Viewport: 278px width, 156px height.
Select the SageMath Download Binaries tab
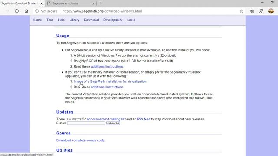coord(22,3)
